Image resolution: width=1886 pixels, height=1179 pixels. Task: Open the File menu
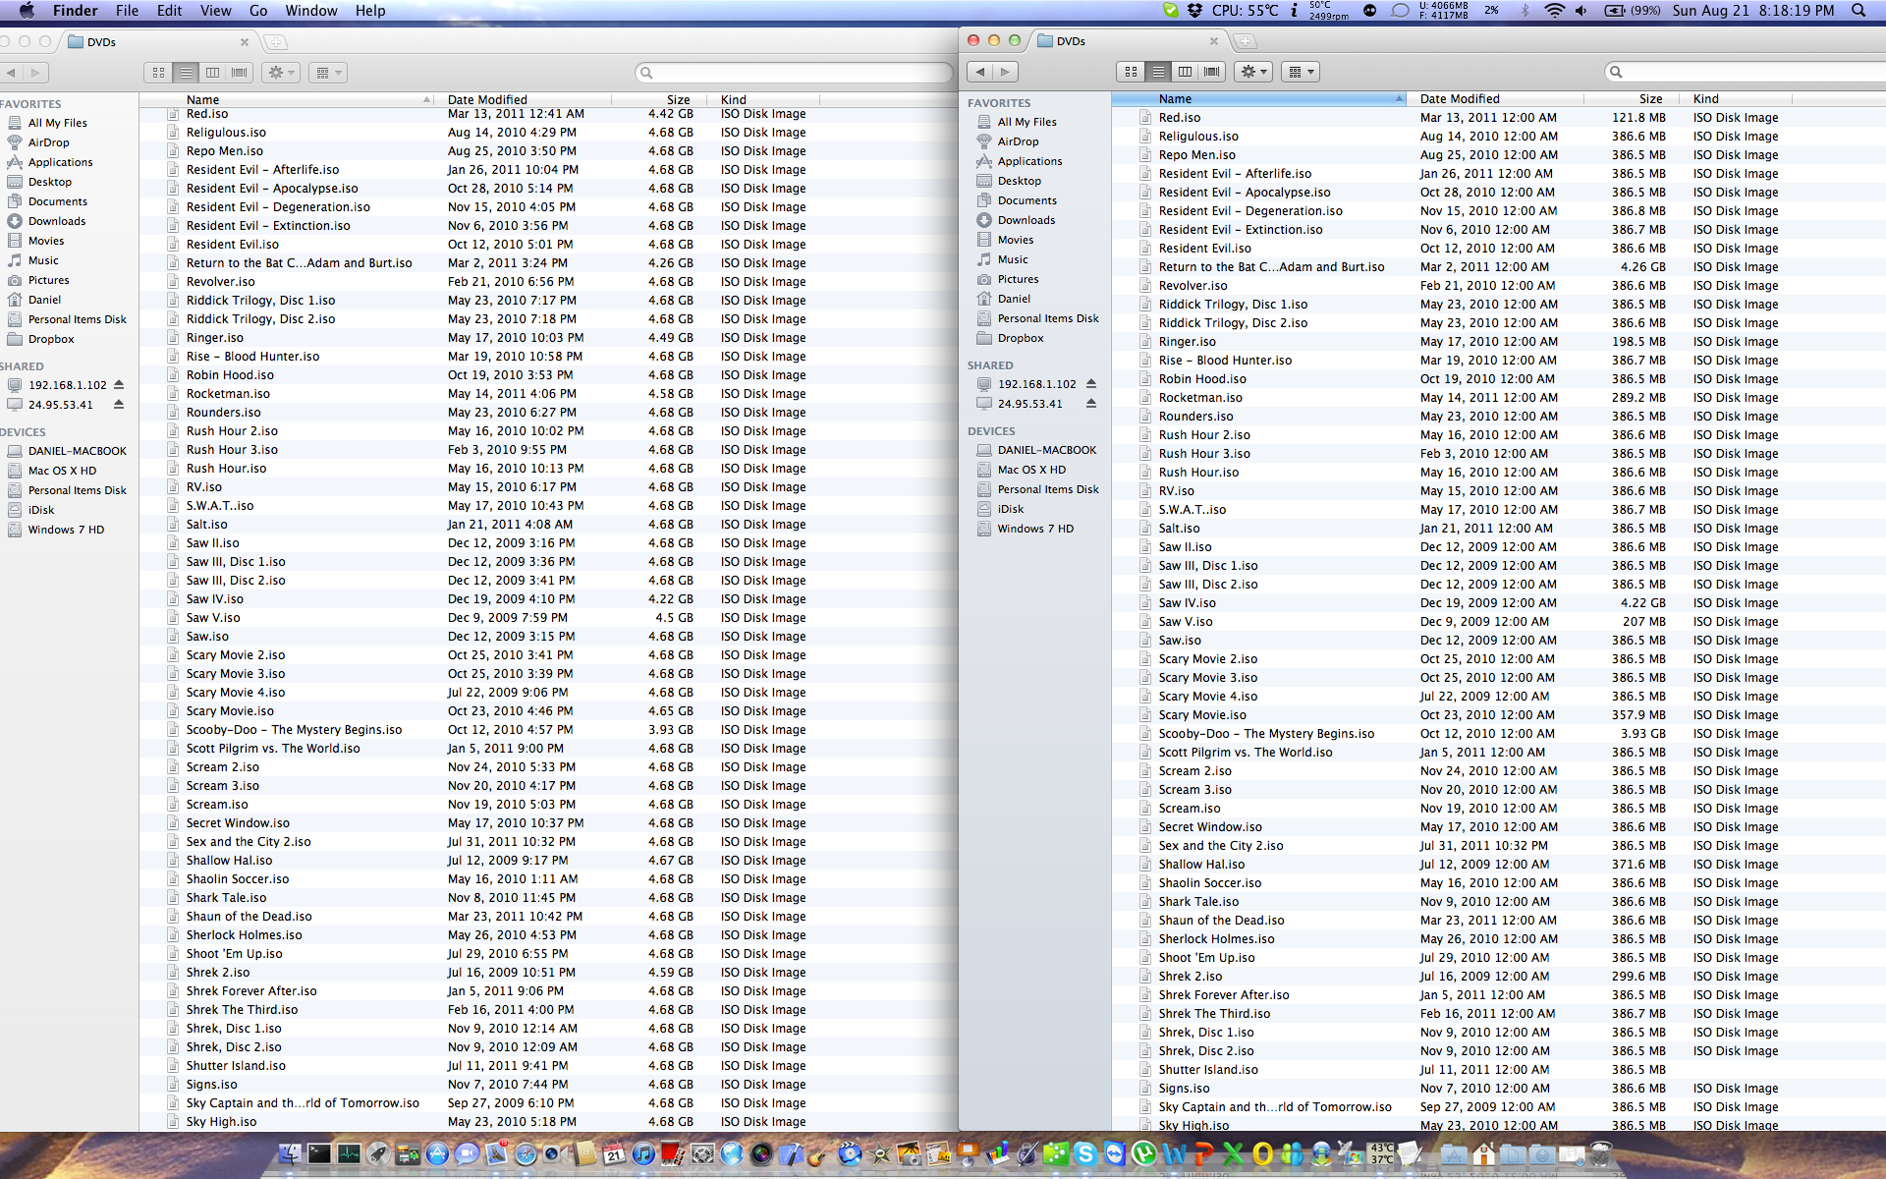(x=127, y=11)
